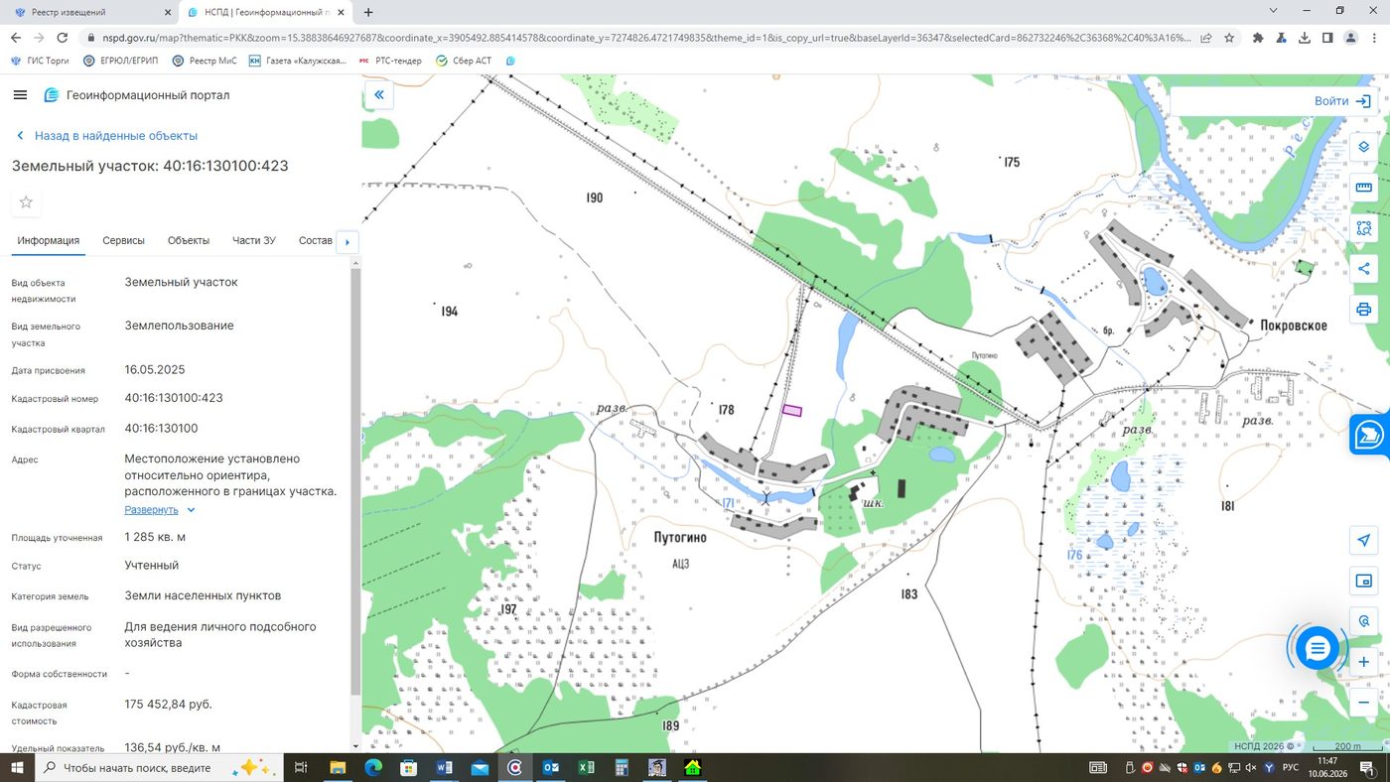
Task: Click the browser address bar URL
Action: [645, 38]
